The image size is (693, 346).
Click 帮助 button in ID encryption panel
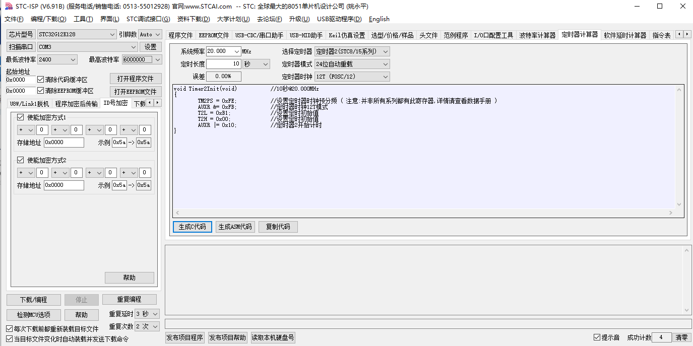tap(130, 278)
